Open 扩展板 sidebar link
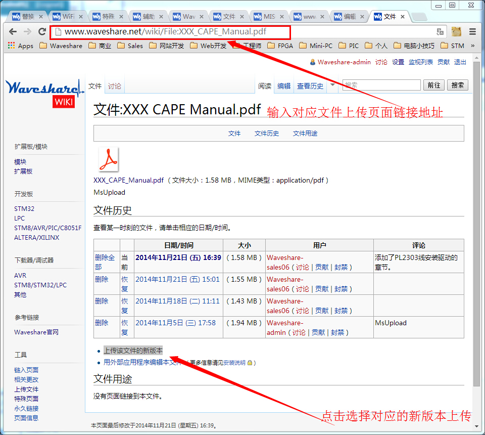Image resolution: width=485 pixels, height=435 pixels. pos(23,171)
